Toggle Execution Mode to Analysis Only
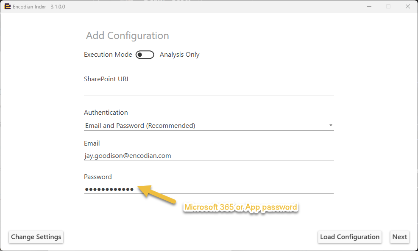 [145, 54]
